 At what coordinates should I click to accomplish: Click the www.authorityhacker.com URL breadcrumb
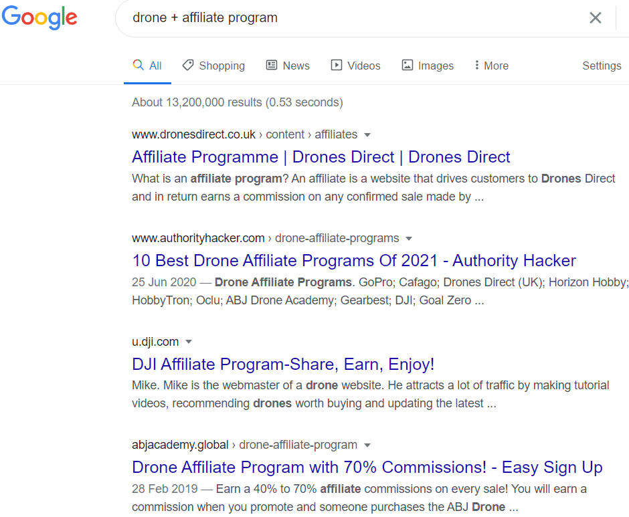(266, 238)
